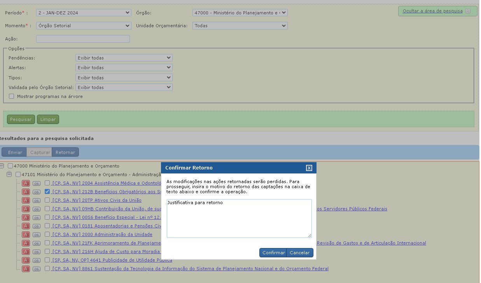The image size is (481, 283).
Task: Click the collapse arrow icon on Ocultar área
Action: [x=468, y=11]
